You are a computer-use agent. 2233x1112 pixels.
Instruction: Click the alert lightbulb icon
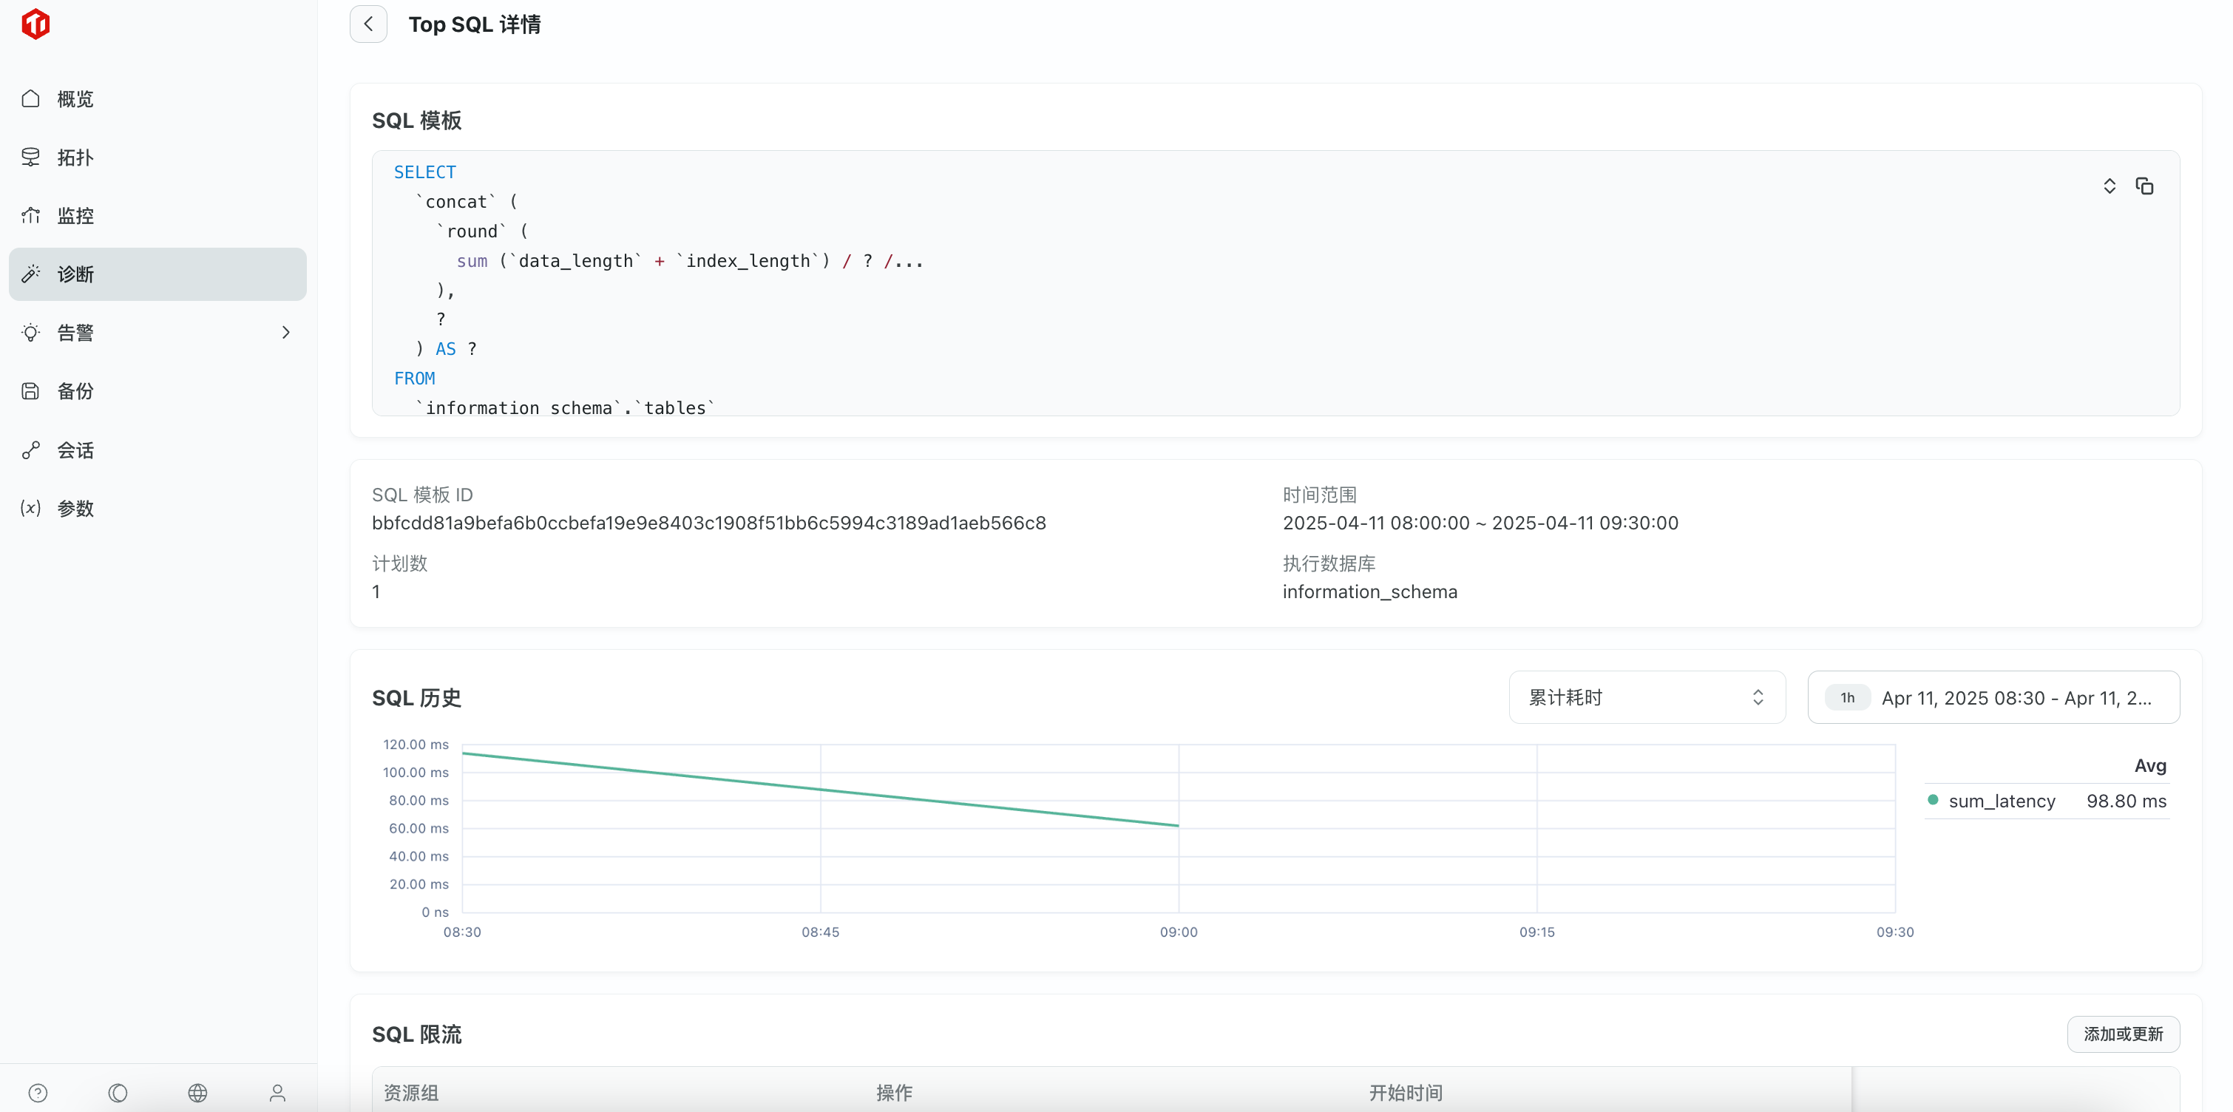(x=31, y=333)
